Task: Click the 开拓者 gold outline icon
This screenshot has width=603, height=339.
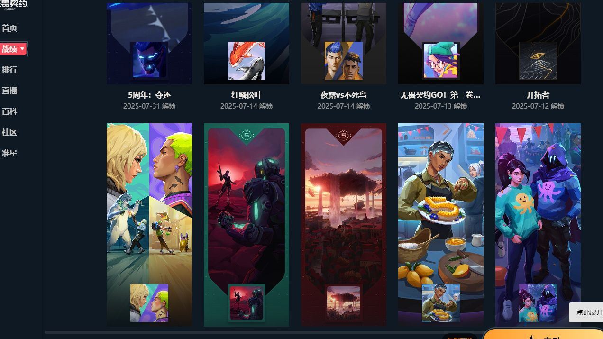Action: (x=538, y=60)
